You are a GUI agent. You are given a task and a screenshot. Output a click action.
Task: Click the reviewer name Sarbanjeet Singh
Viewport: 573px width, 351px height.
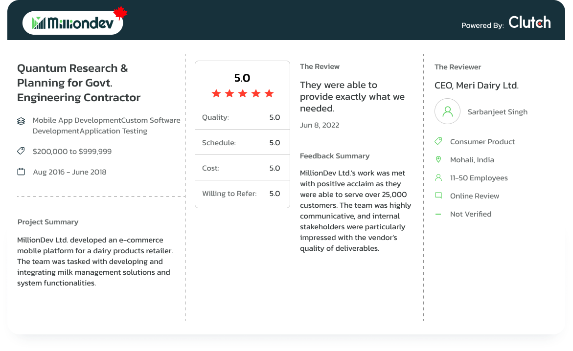pyautogui.click(x=497, y=112)
